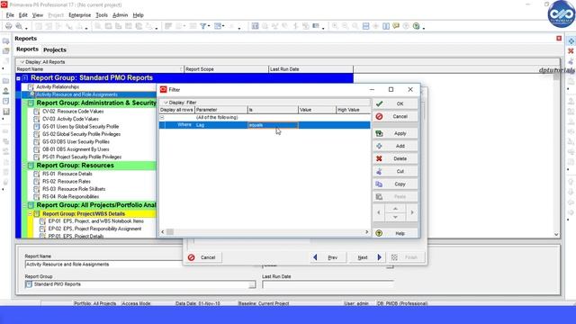
Task: Click Cancel in the Filter dialog
Action: click(x=395, y=116)
